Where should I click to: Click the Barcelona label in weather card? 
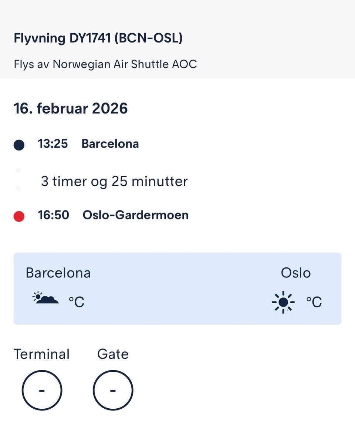click(58, 273)
